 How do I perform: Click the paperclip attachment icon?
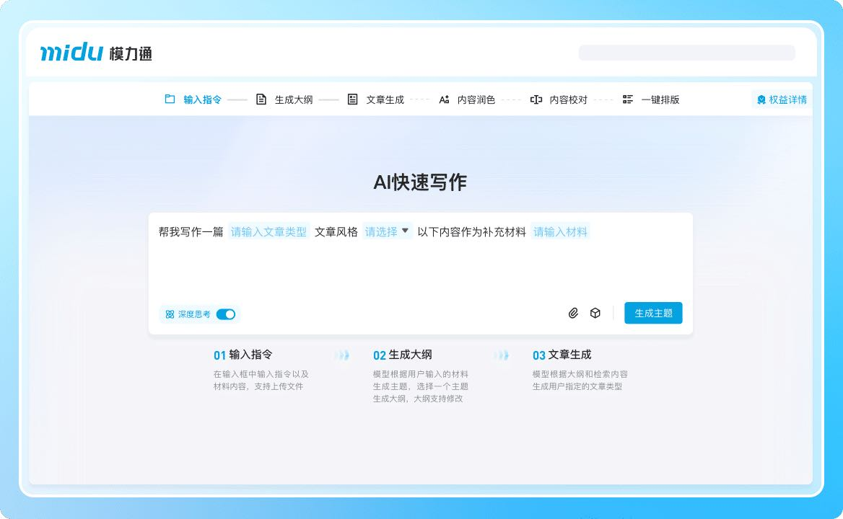573,313
